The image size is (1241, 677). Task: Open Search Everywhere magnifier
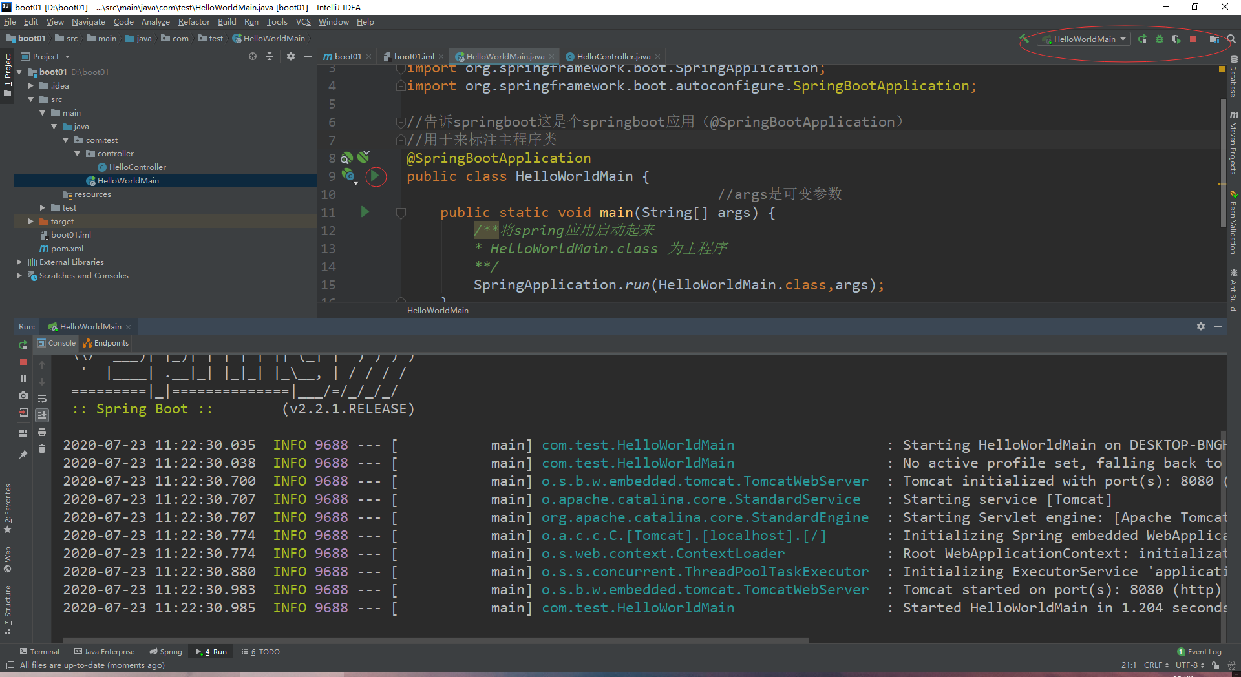pyautogui.click(x=1231, y=39)
